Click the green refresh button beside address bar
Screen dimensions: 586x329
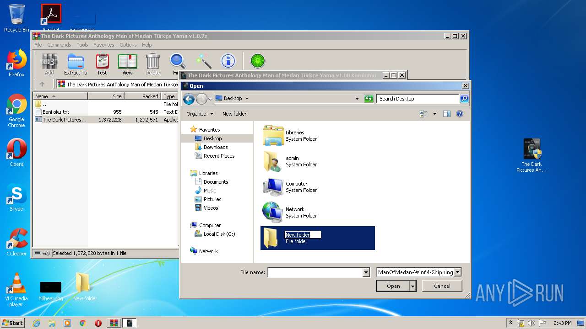point(369,98)
